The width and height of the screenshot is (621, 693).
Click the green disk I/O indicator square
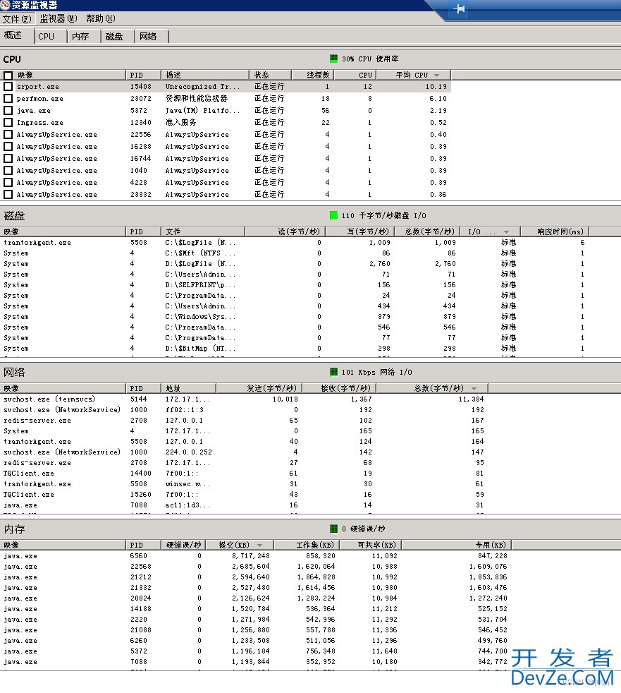(x=333, y=215)
